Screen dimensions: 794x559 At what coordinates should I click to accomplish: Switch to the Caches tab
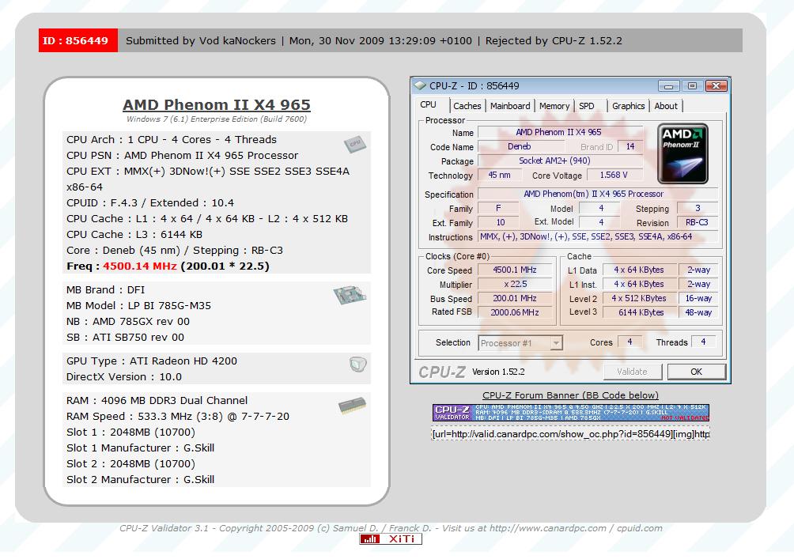click(x=467, y=106)
